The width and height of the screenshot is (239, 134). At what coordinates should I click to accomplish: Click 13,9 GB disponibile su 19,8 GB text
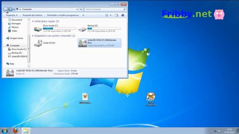point(57,31)
